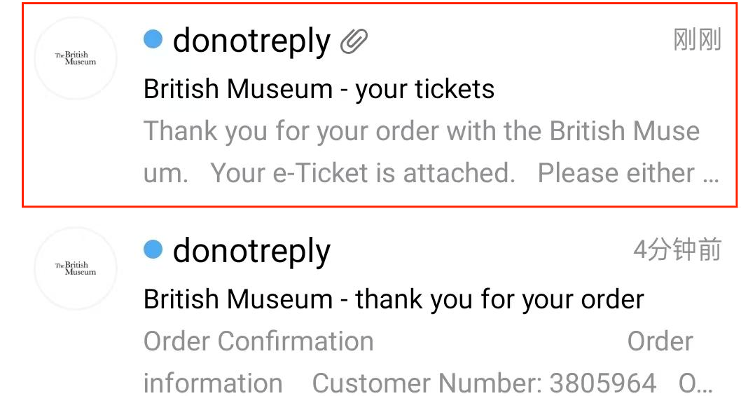Viewport: 741px width, 396px height.
Task: Click "Your e-Ticket is attached." preview text
Action: [363, 173]
